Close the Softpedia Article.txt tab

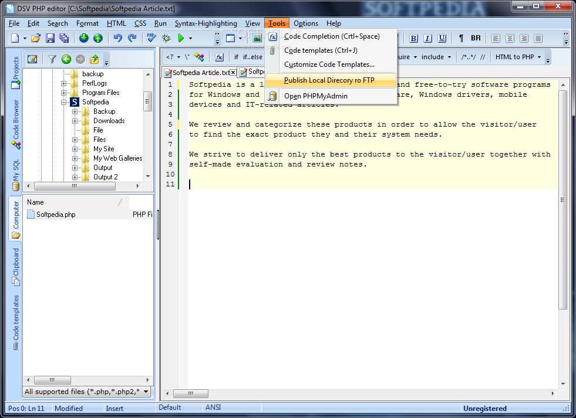(x=233, y=73)
